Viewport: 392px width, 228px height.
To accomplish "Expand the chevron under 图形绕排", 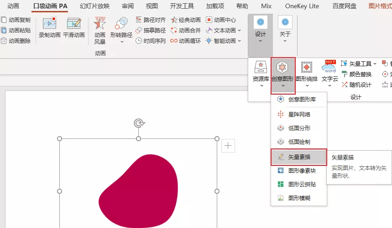I will tap(307, 85).
